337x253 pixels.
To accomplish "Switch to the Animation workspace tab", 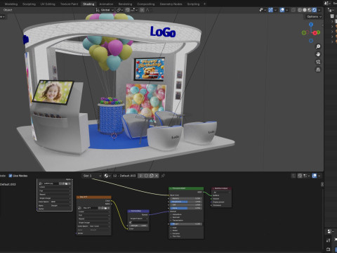I will tap(106, 4).
